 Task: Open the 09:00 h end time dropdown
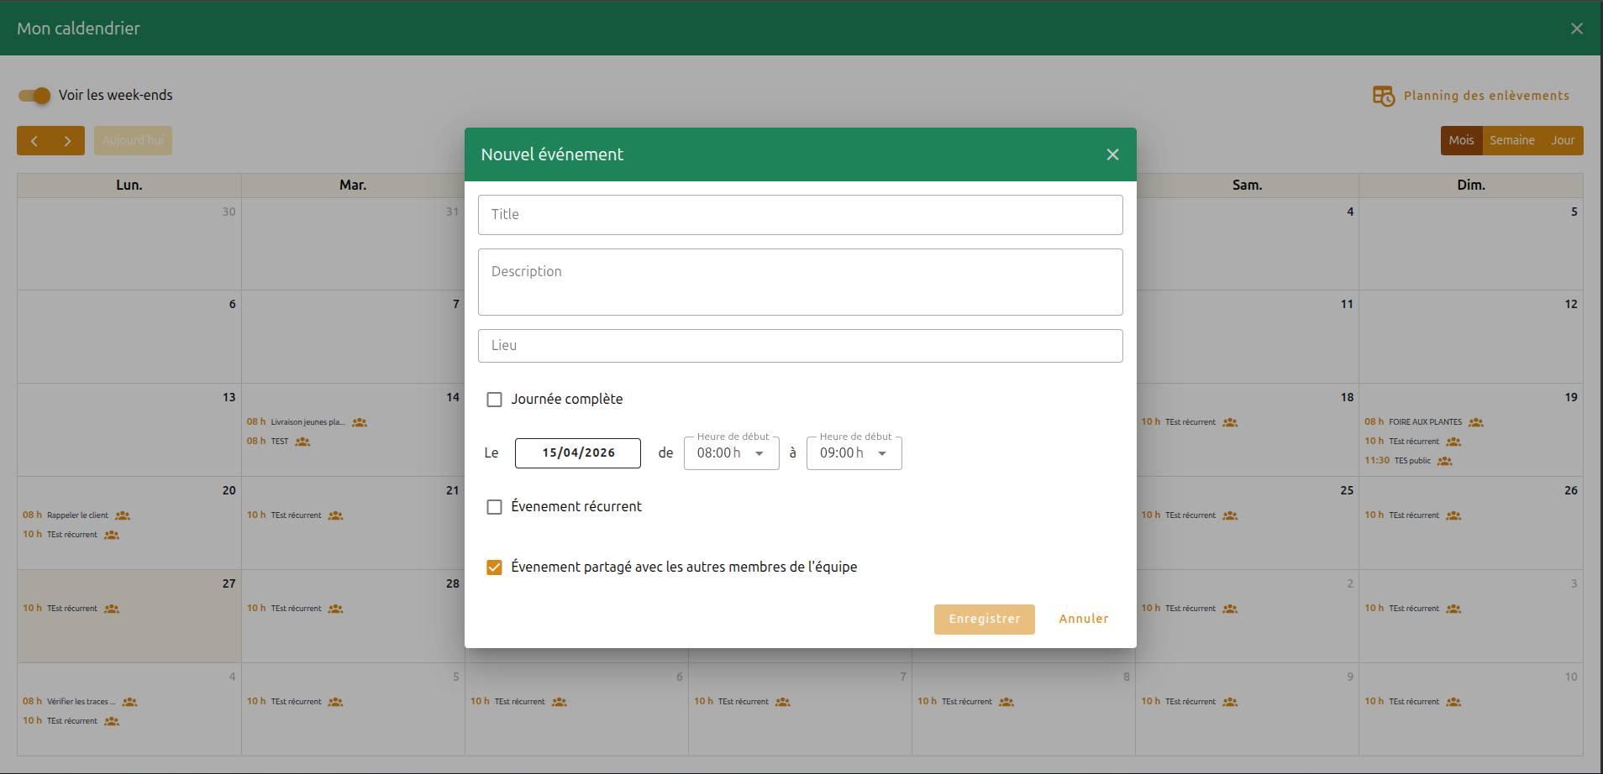click(x=854, y=453)
